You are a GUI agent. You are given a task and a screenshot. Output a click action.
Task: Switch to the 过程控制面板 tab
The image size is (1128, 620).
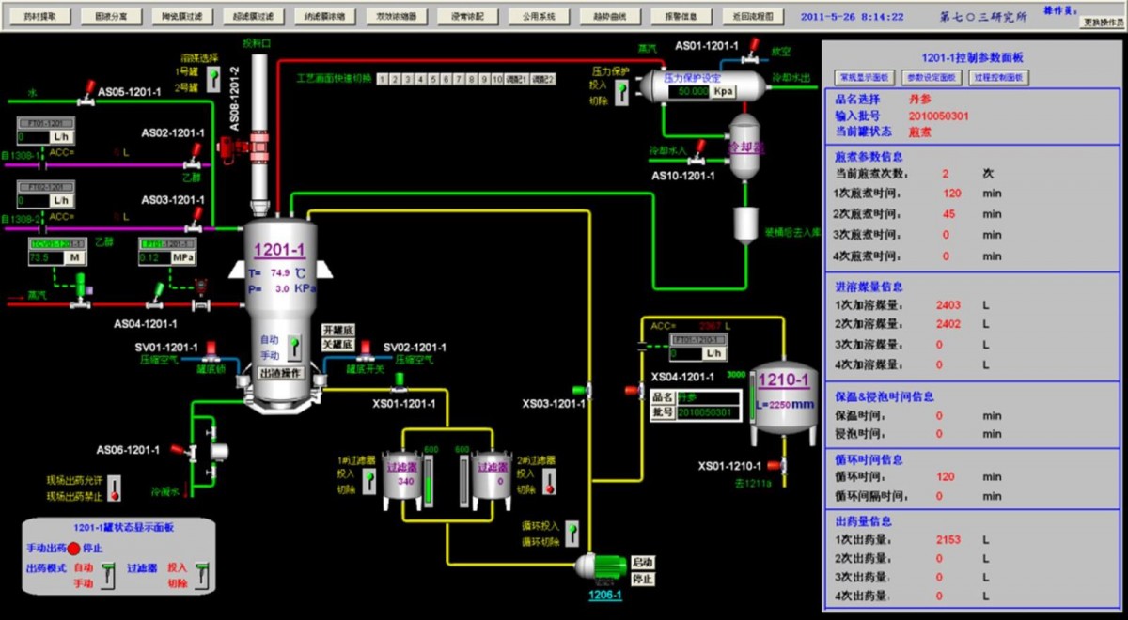pyautogui.click(x=997, y=77)
